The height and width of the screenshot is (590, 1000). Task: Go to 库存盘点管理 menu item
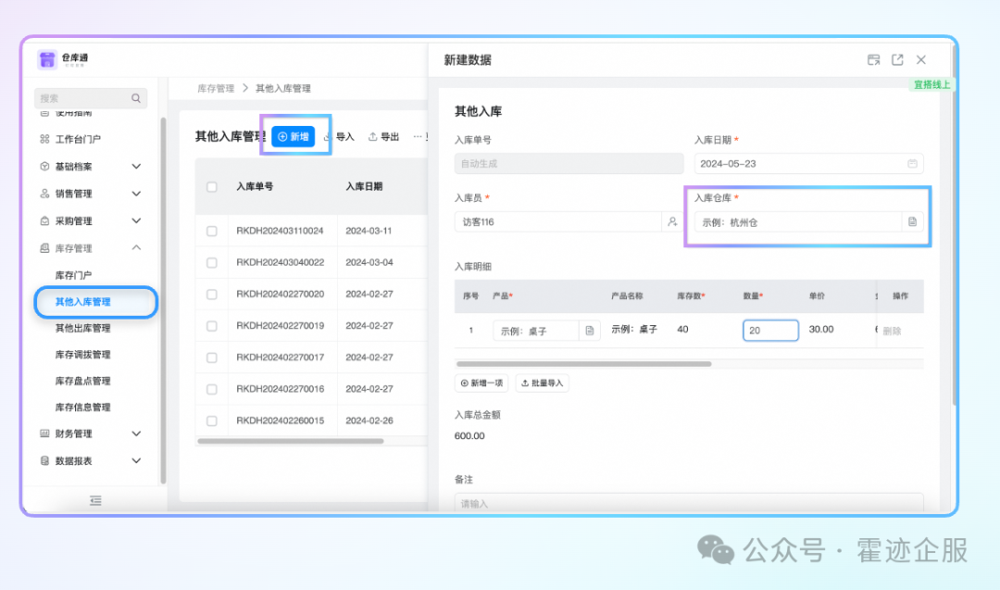click(82, 381)
